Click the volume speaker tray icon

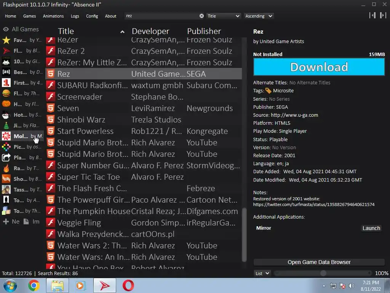351,285
